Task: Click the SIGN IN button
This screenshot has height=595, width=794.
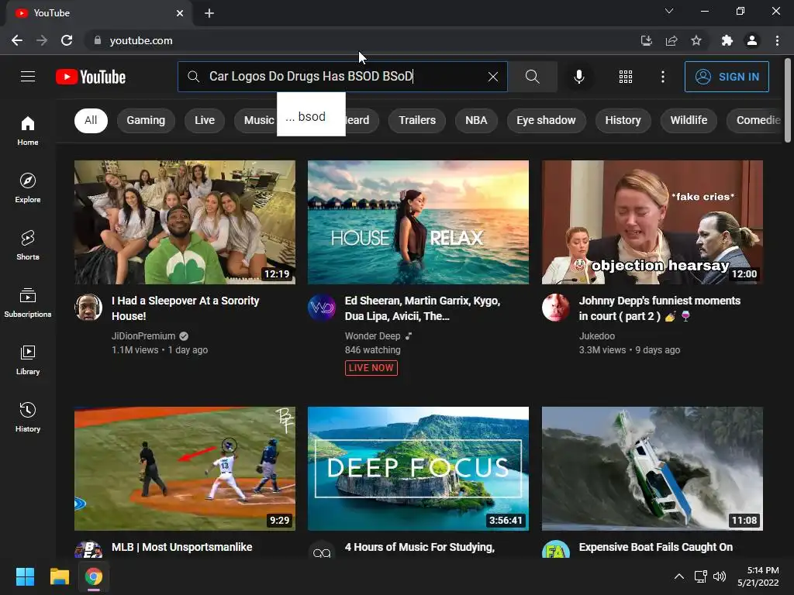Action: (727, 77)
